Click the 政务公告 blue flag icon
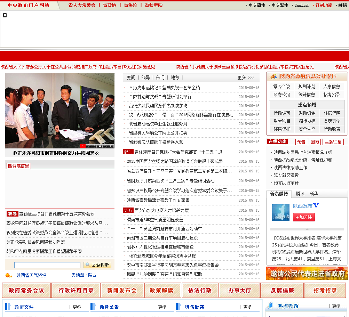This screenshot has height=317, width=349. [93, 307]
